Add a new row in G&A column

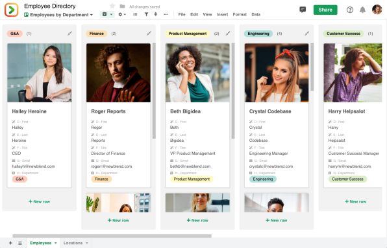(x=39, y=201)
